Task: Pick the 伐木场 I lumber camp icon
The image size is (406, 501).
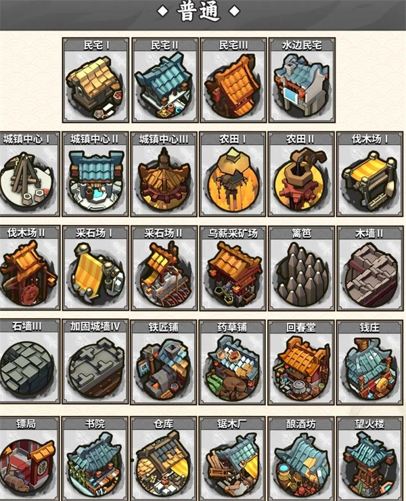Action: [370, 180]
